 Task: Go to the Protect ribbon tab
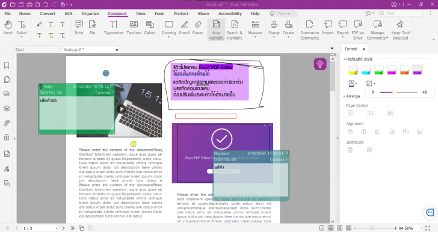point(181,13)
